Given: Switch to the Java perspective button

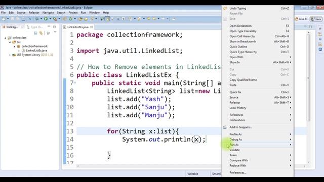Looking at the screenshot, I should click(316, 19).
